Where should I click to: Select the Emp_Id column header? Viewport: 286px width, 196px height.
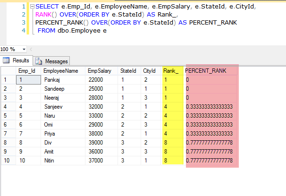click(x=28, y=71)
